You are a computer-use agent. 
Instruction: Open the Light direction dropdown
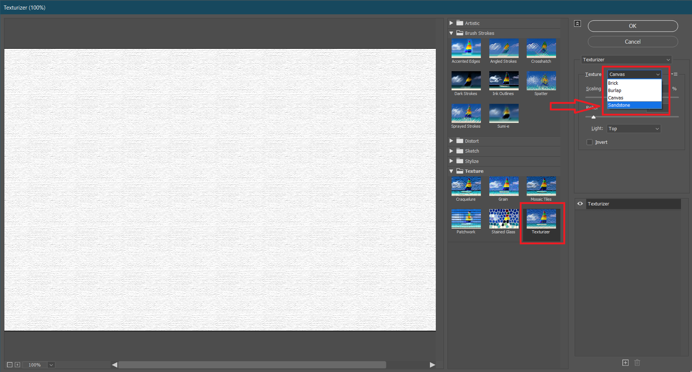point(633,129)
